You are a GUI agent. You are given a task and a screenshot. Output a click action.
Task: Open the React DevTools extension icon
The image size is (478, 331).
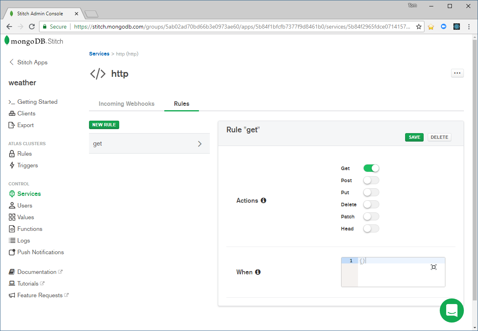tap(456, 27)
